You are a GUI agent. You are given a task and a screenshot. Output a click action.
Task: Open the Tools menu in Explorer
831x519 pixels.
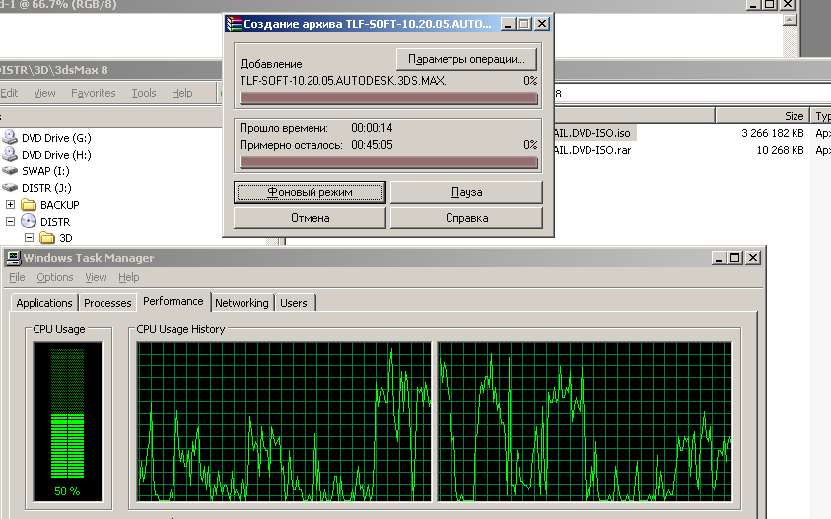click(144, 93)
